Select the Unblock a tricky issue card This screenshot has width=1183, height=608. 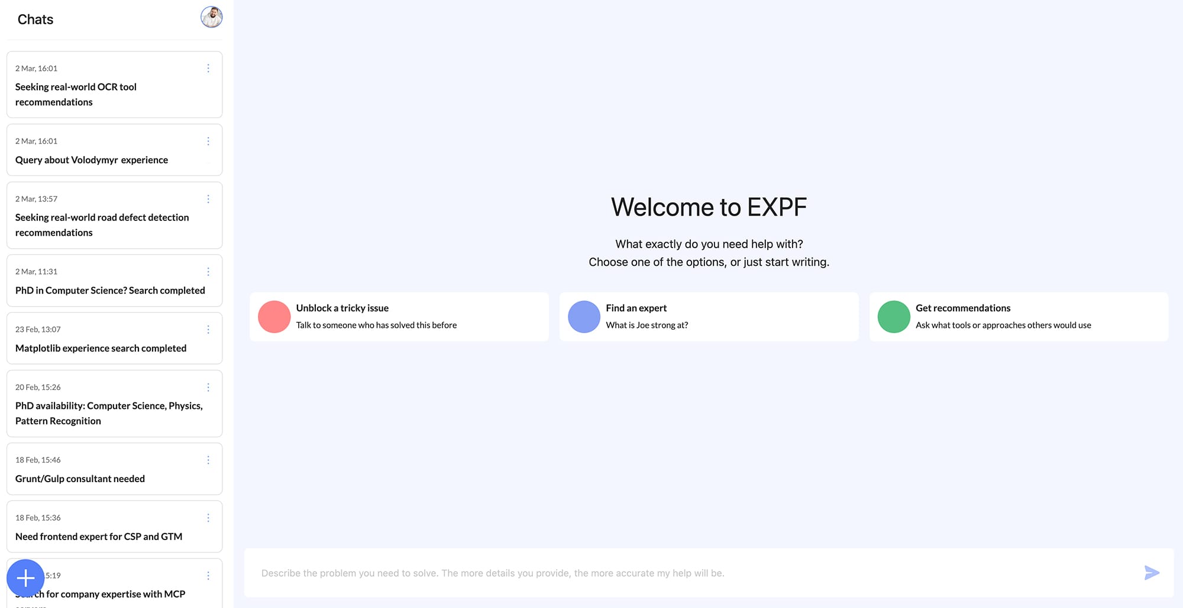tap(399, 317)
